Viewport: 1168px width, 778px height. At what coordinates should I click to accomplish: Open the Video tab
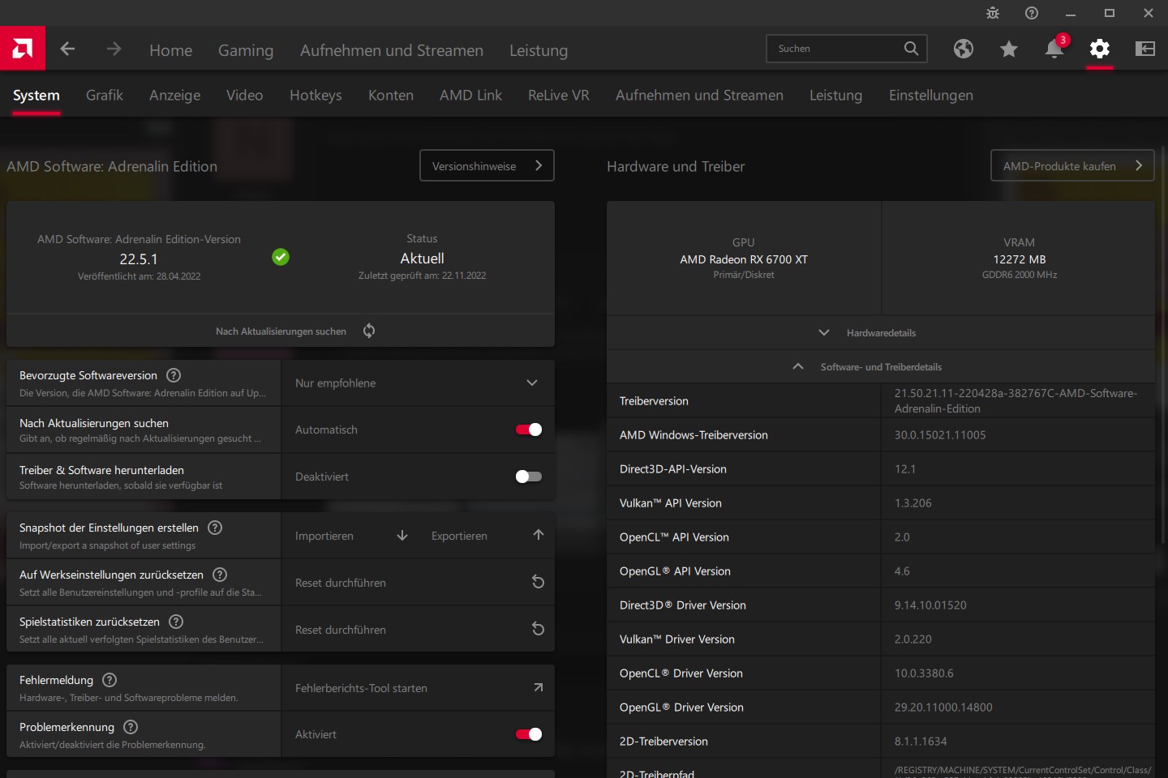pos(244,95)
